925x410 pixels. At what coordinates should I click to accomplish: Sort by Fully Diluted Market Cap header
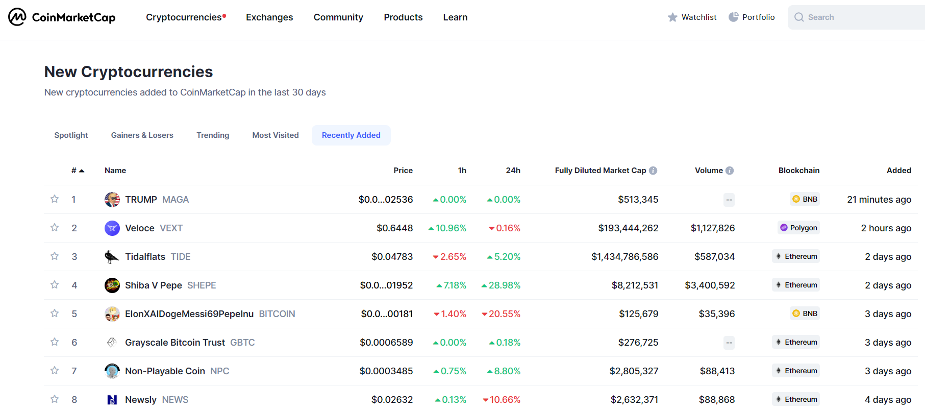(x=601, y=171)
